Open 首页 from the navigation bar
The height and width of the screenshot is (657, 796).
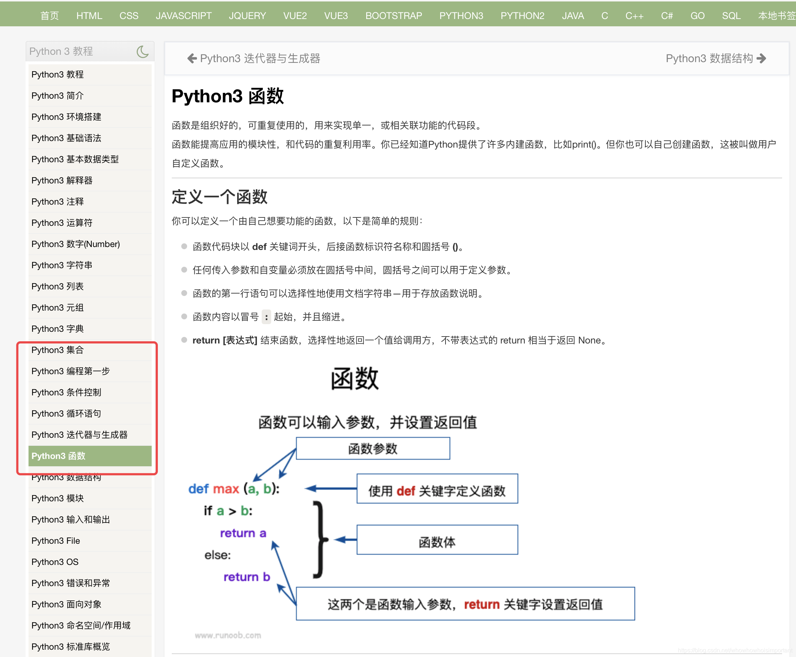(49, 15)
